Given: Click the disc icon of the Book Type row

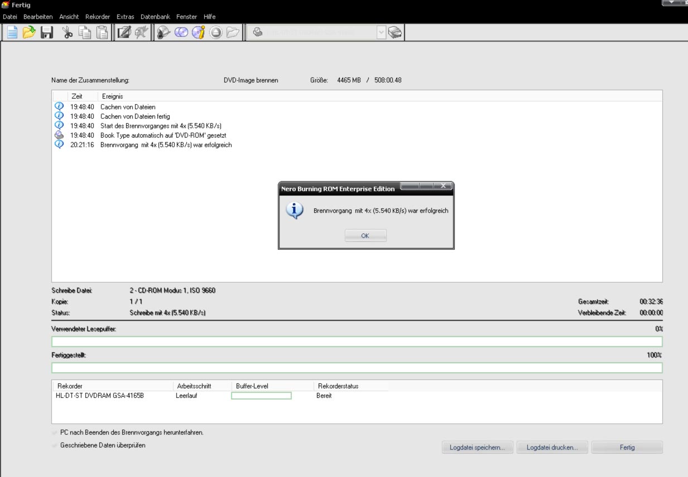Looking at the screenshot, I should [59, 135].
